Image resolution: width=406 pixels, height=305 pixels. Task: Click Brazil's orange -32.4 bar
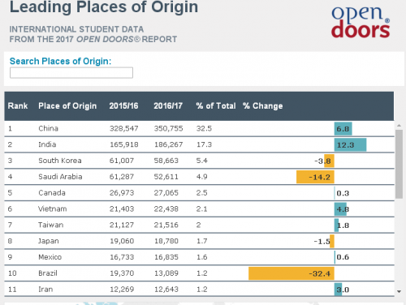(x=292, y=273)
